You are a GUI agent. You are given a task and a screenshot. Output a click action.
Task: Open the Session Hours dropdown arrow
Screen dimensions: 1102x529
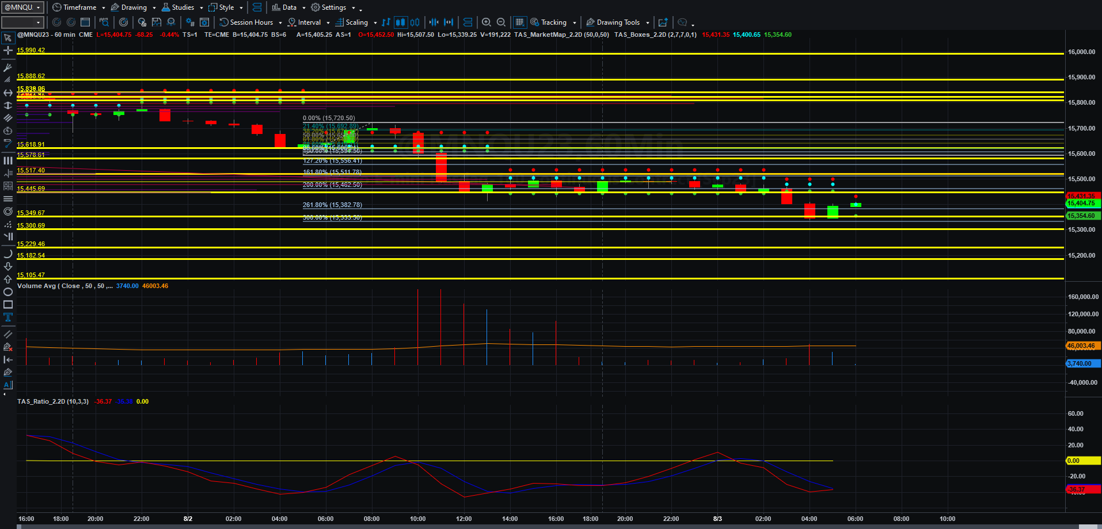point(280,23)
